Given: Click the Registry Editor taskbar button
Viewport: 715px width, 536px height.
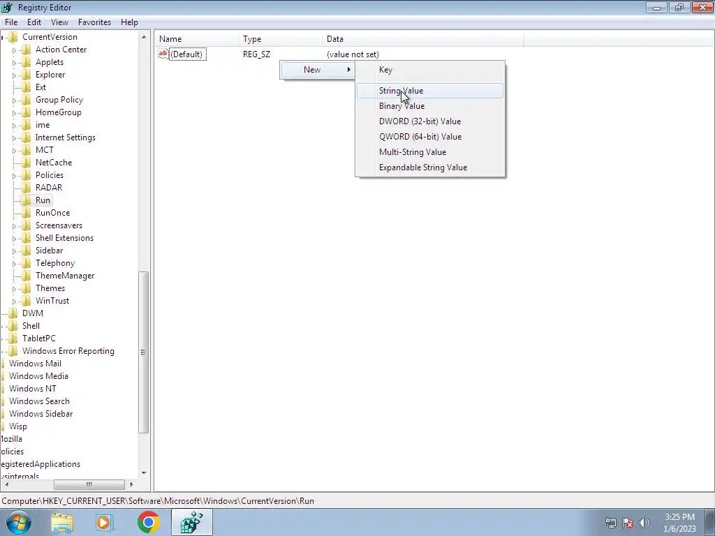Looking at the screenshot, I should [191, 522].
